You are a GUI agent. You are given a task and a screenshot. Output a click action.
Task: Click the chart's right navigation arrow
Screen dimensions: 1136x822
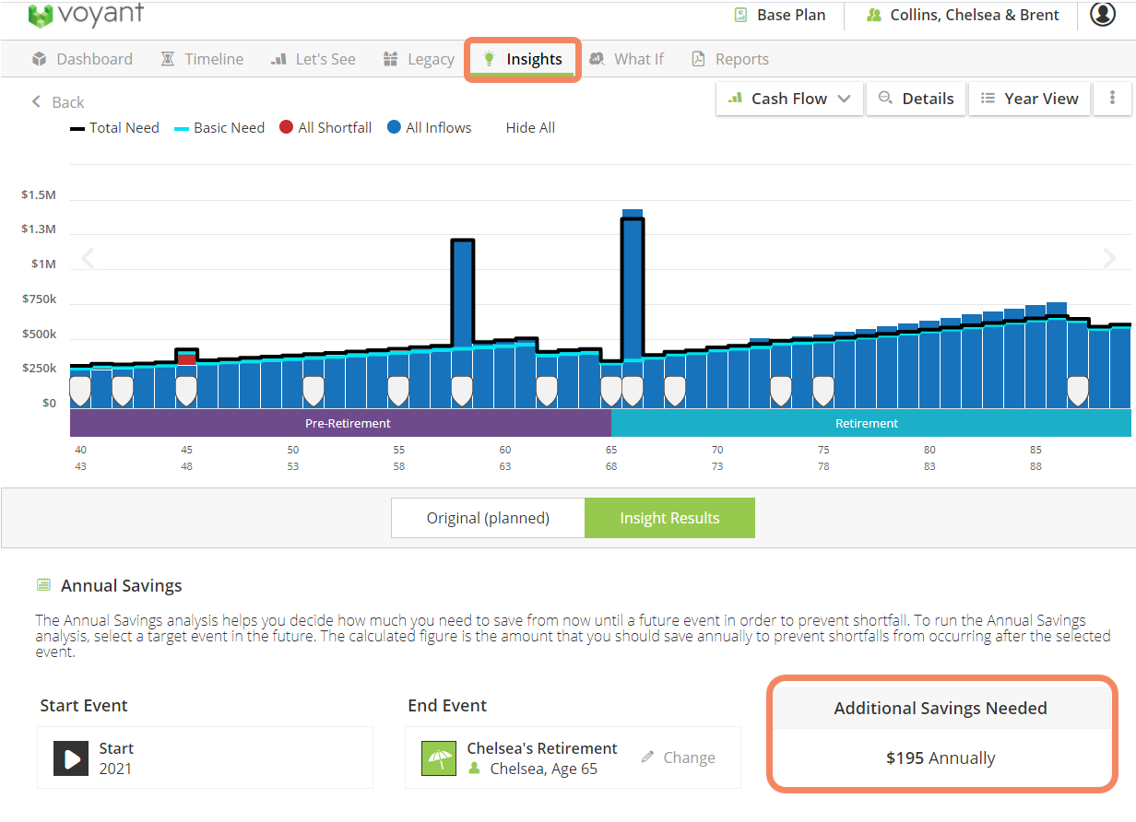coord(1109,259)
